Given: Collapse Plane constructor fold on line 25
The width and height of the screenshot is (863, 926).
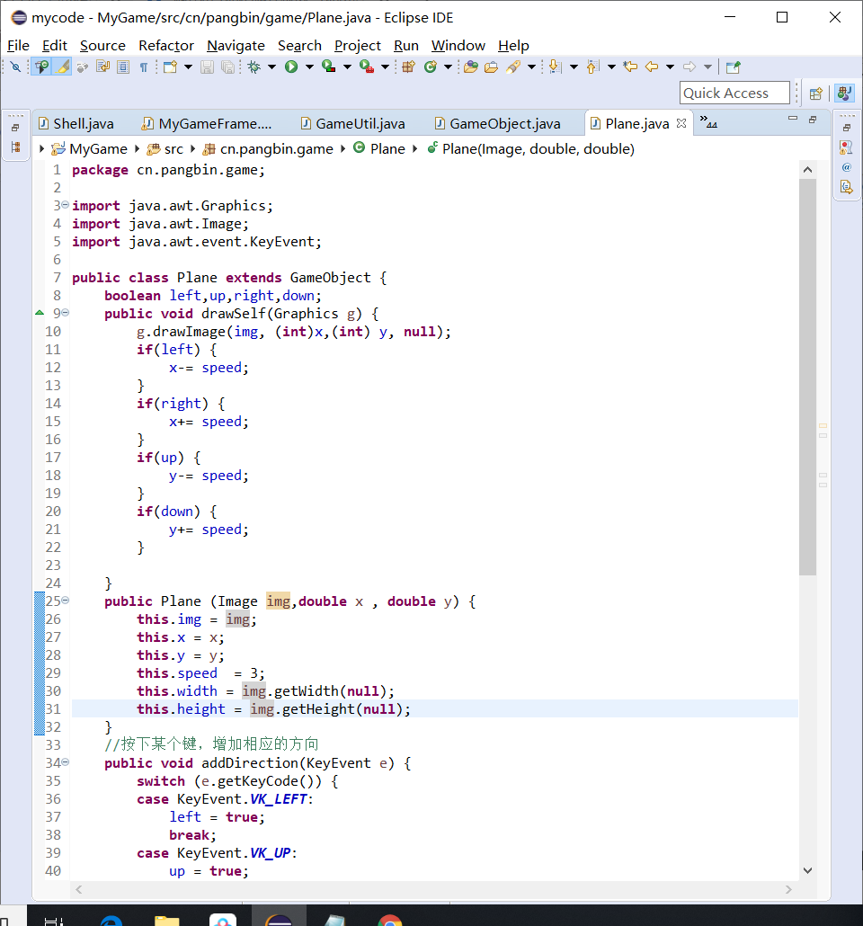Looking at the screenshot, I should point(65,601).
